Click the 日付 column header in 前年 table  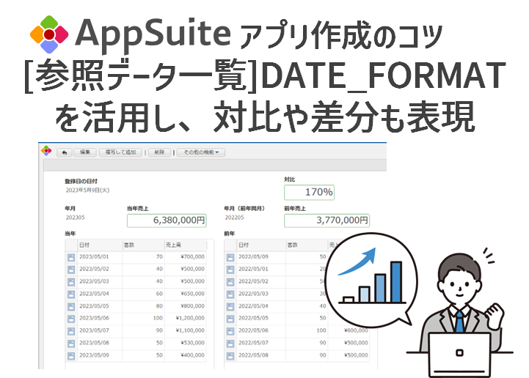(261, 245)
